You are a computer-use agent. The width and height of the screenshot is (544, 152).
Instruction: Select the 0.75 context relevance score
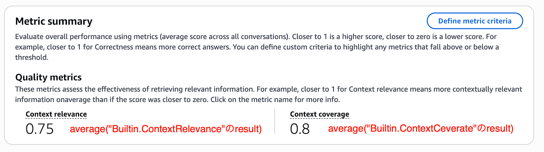(x=40, y=129)
